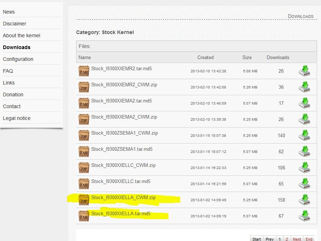Image resolution: width=321 pixels, height=241 pixels.
Task: Click created date 2013-02-10 13:42:28
Action: 208,71
